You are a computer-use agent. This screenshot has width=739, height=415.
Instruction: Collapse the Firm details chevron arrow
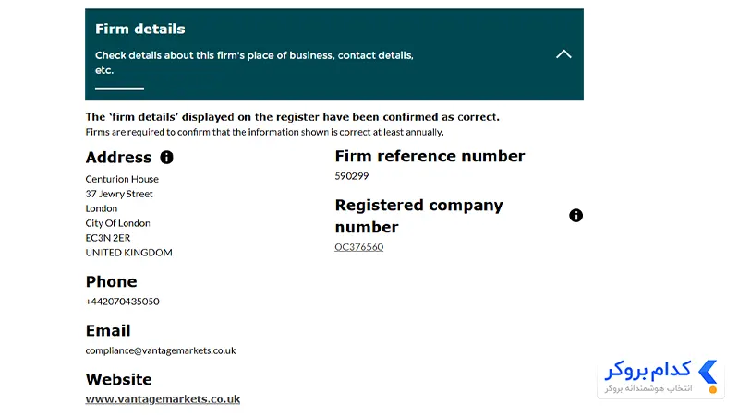click(x=563, y=54)
